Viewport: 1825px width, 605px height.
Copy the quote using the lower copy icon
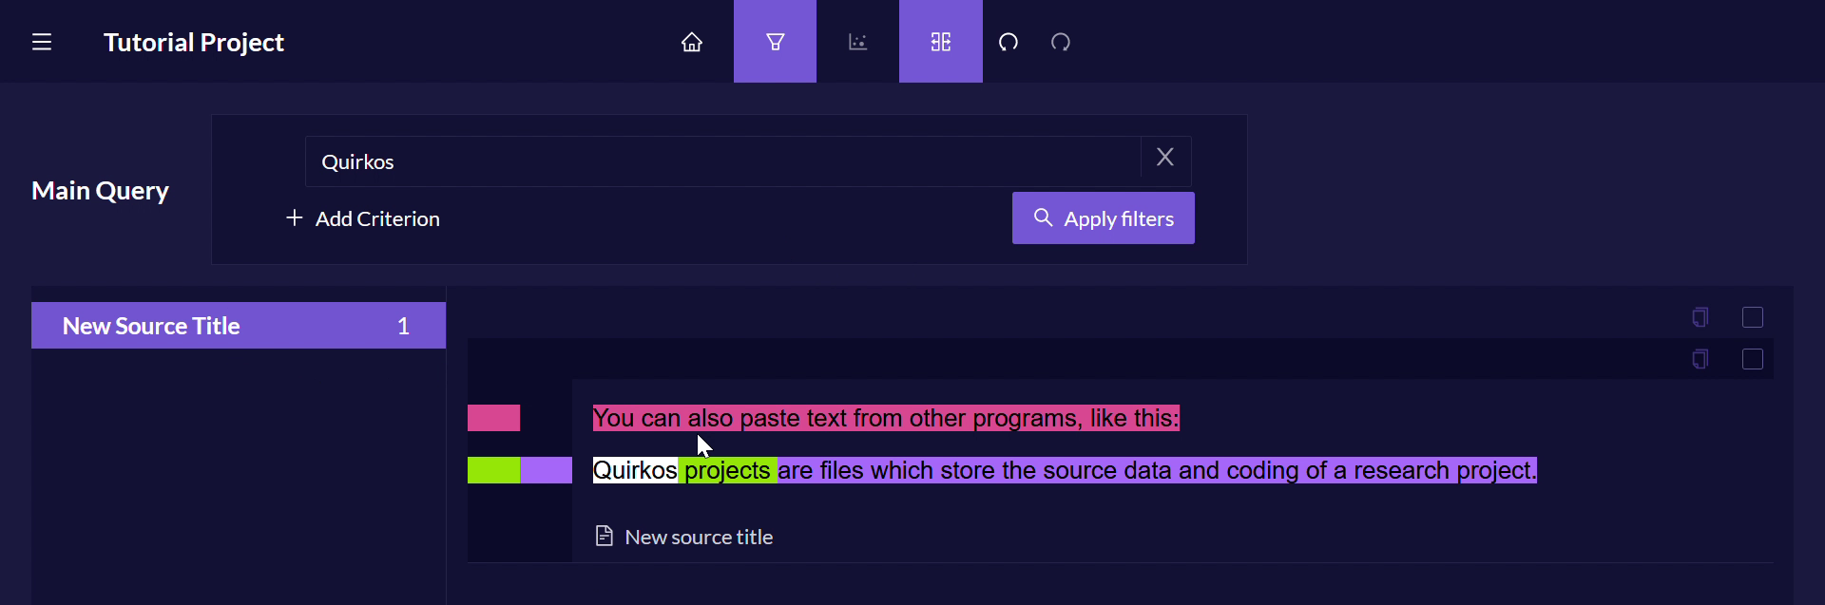[x=1700, y=359]
